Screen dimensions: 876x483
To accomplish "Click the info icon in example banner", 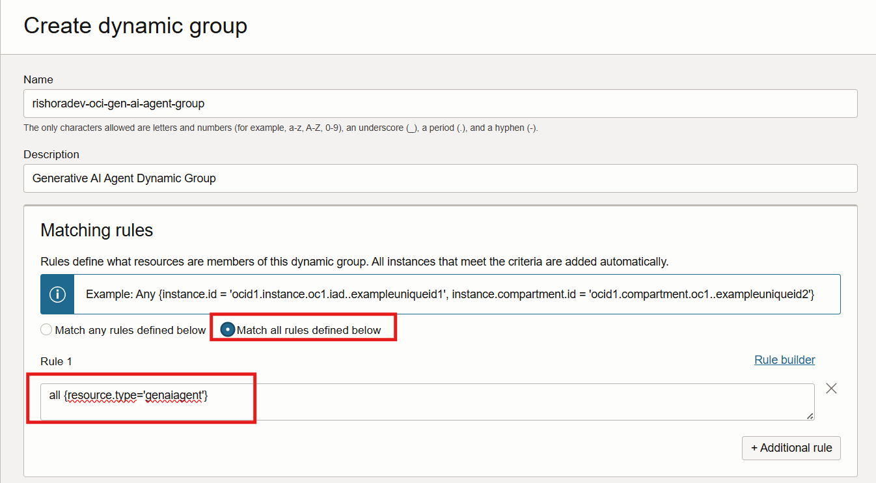I will click(57, 294).
